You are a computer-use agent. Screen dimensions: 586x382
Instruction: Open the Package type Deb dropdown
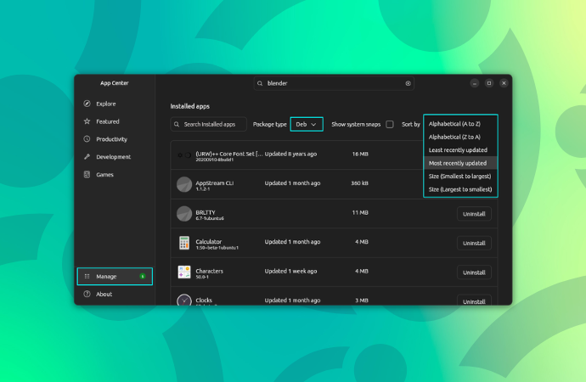pyautogui.click(x=307, y=124)
